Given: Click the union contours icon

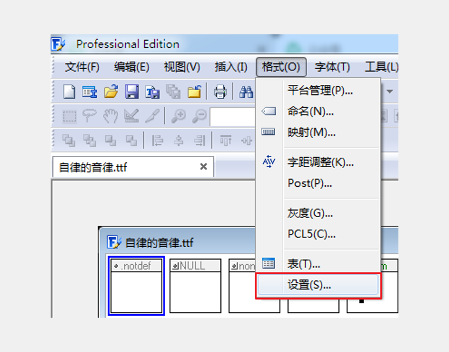Looking at the screenshot, I should click(x=69, y=140).
